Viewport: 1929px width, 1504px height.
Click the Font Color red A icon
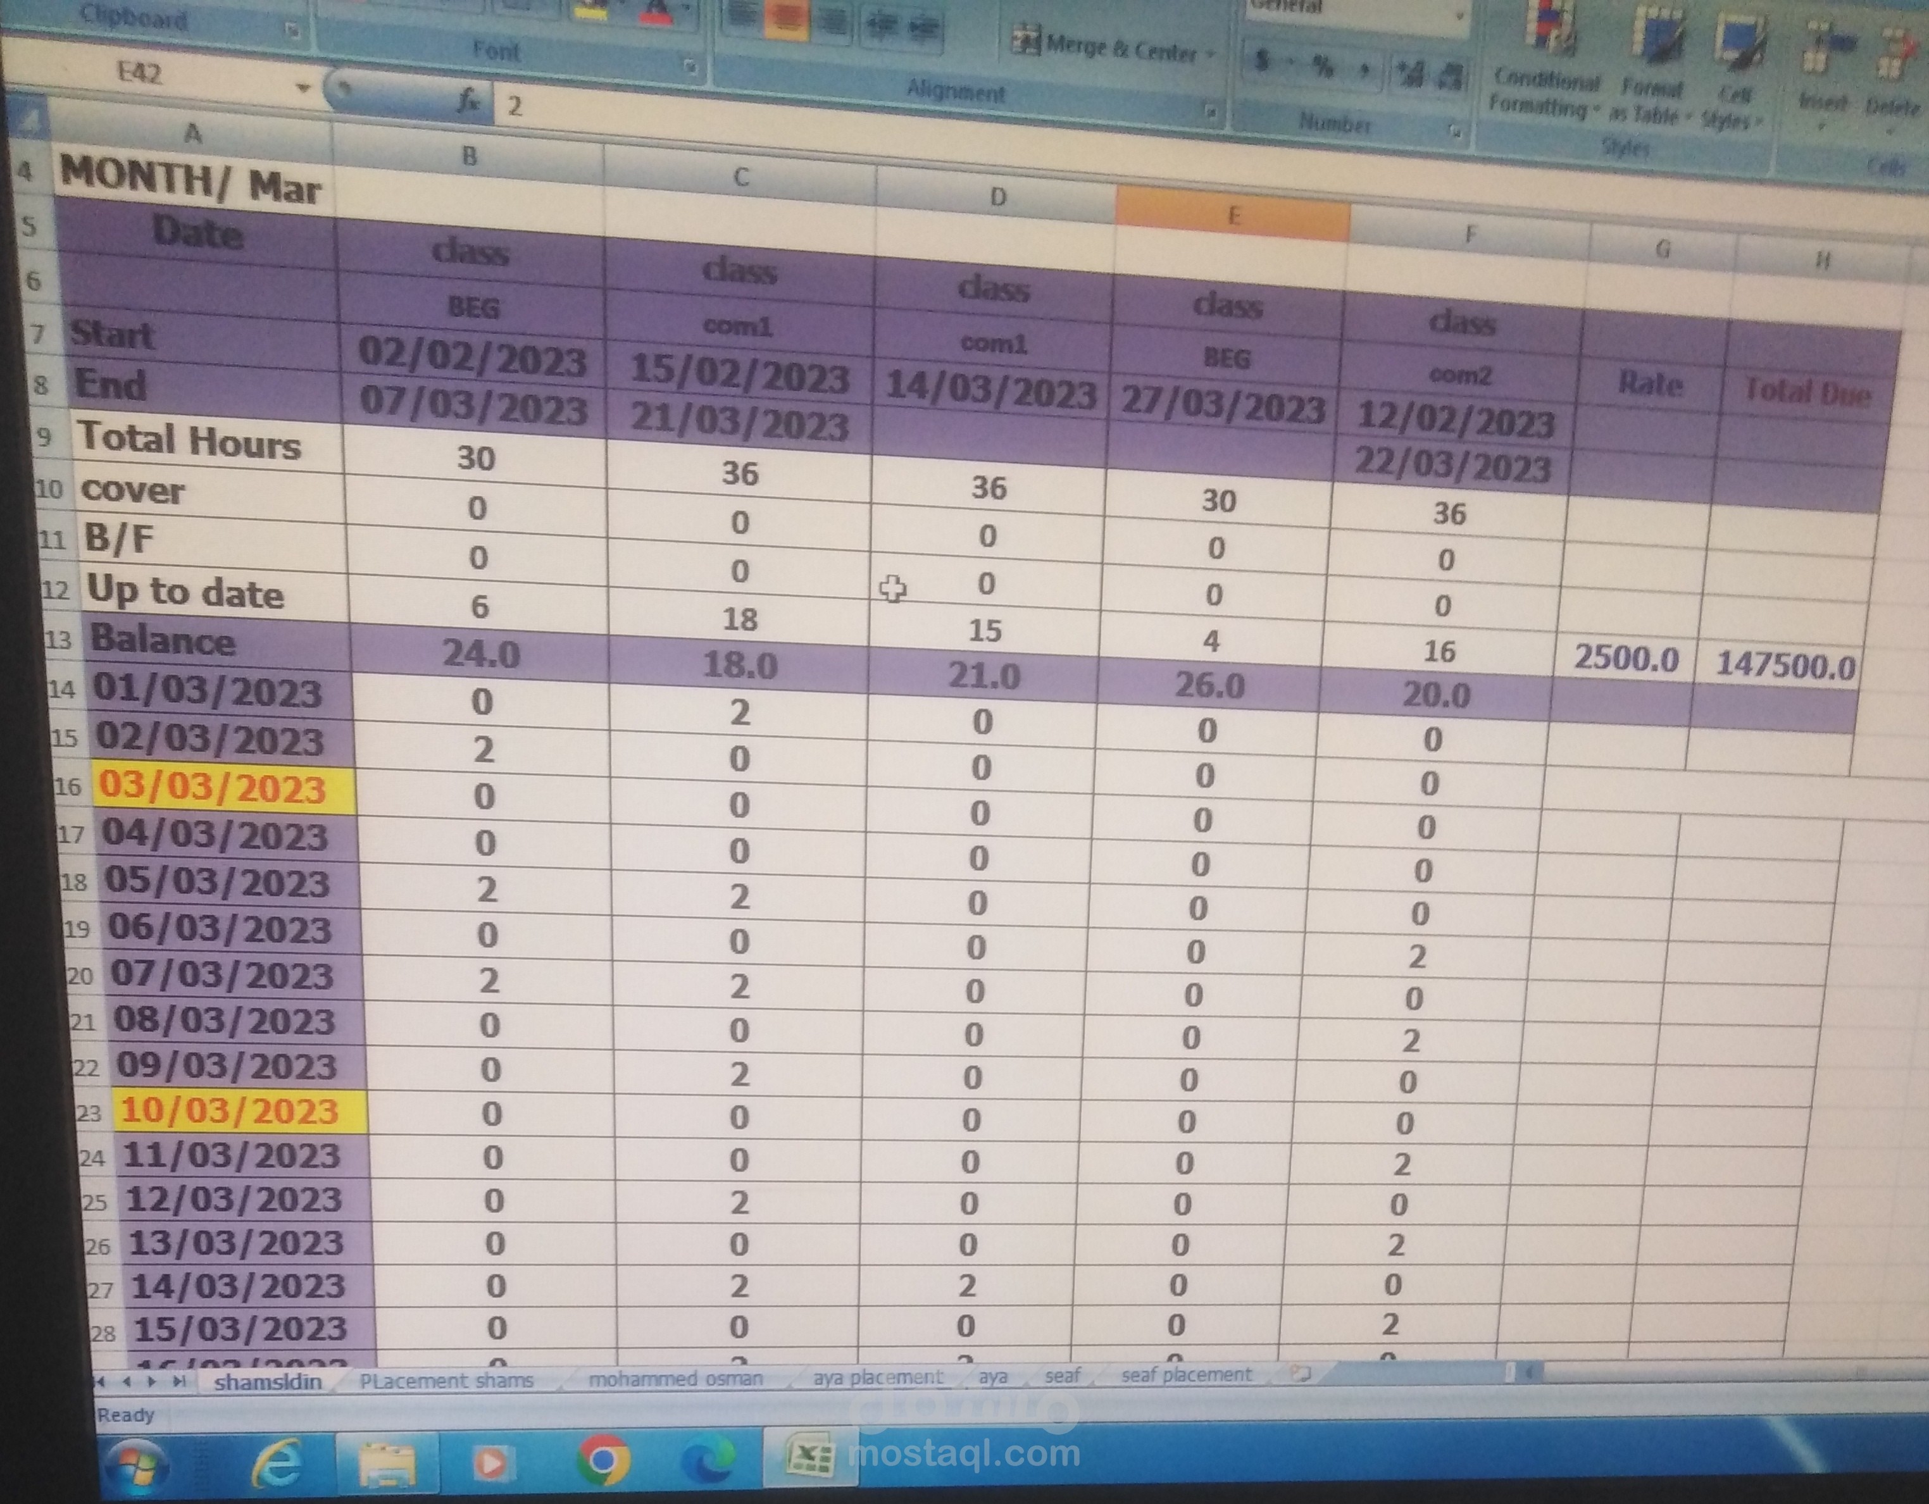pyautogui.click(x=656, y=11)
